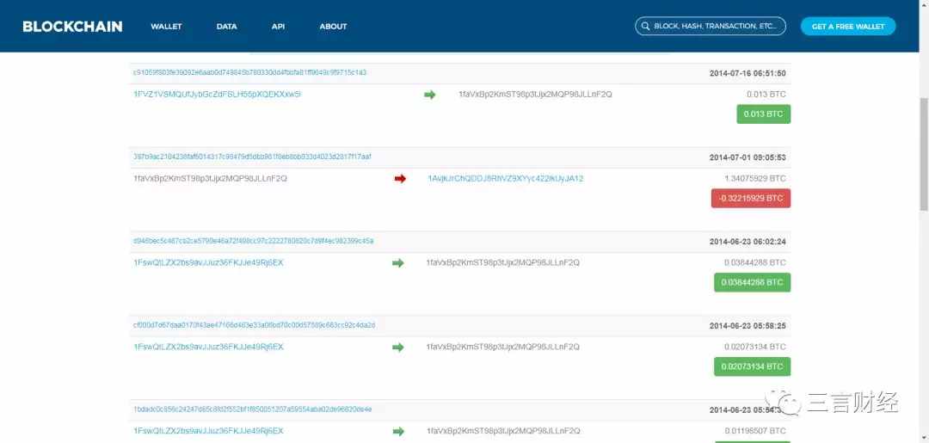Select timestamp 2014-07-01 09:05:53
Screen dimensions: 929x443
(x=748, y=157)
